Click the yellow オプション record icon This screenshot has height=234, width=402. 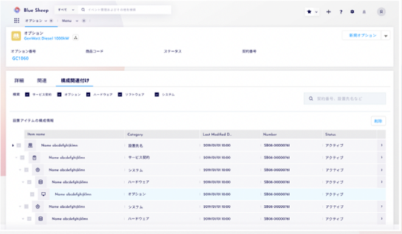[x=16, y=36]
